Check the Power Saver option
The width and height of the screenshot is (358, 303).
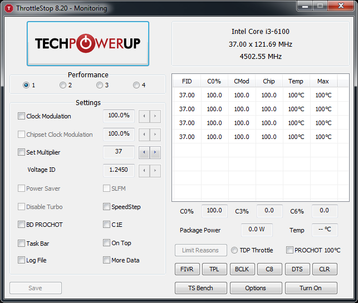tap(21, 188)
